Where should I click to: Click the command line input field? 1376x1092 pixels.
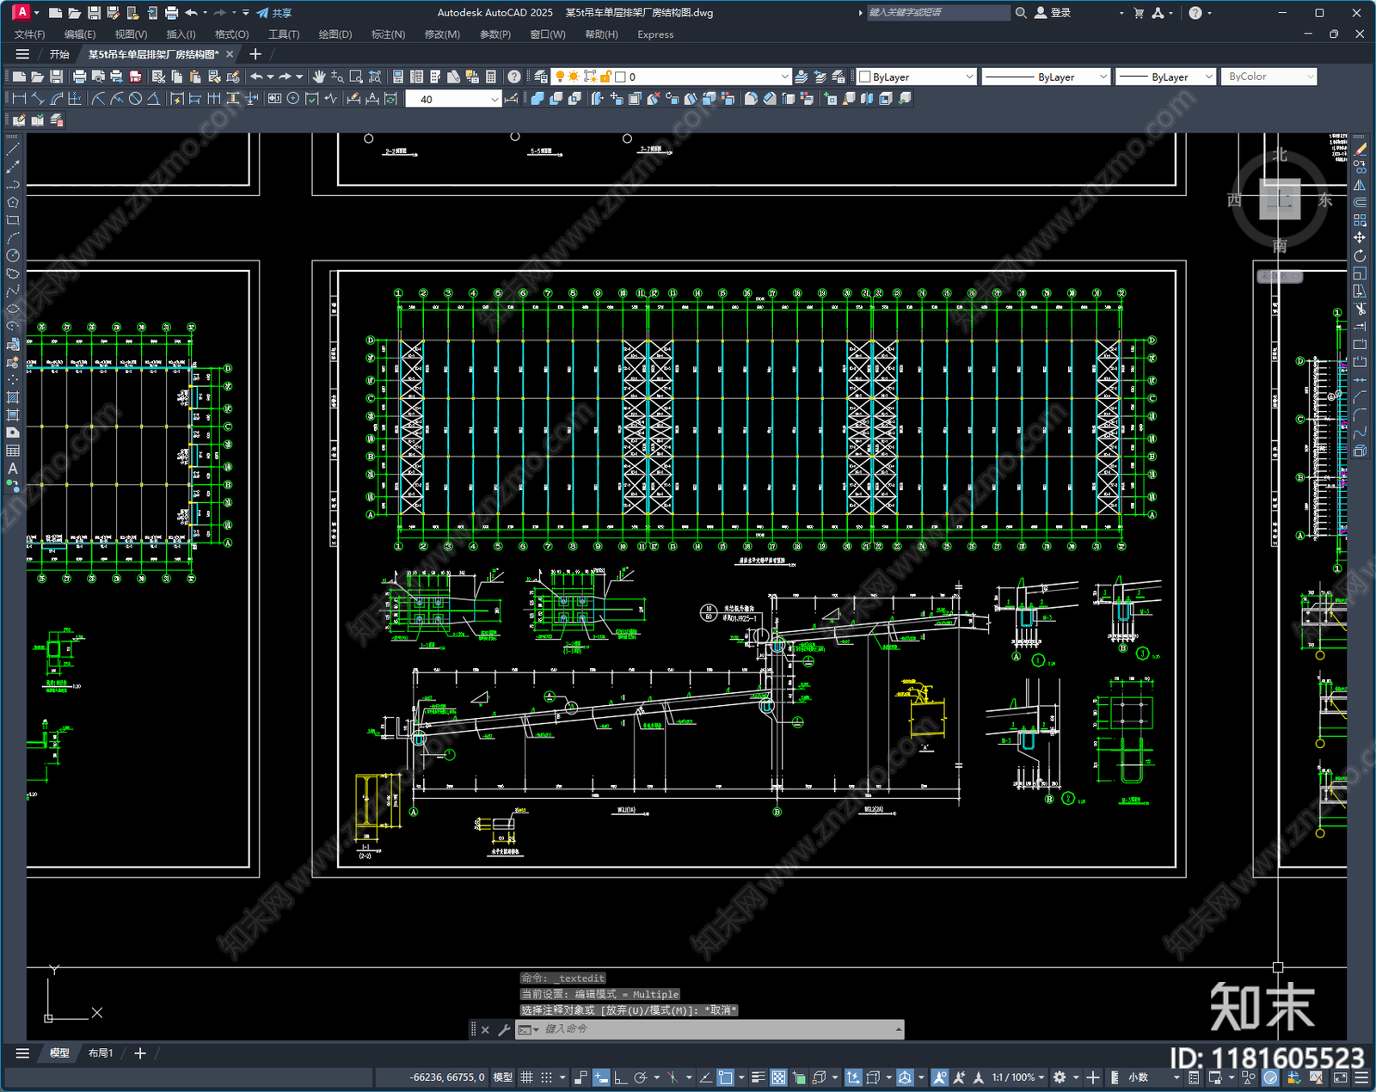[x=709, y=1029]
